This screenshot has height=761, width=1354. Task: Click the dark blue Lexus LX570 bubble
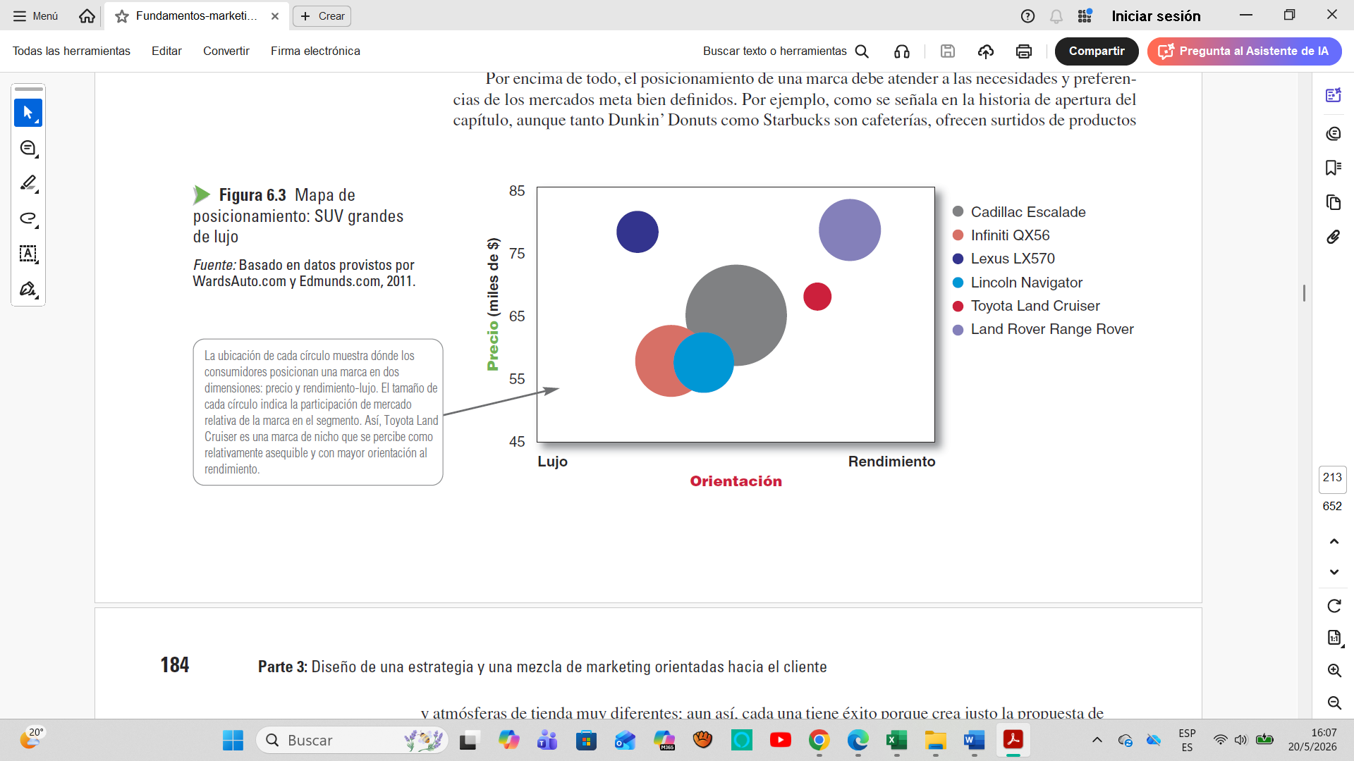[638, 232]
